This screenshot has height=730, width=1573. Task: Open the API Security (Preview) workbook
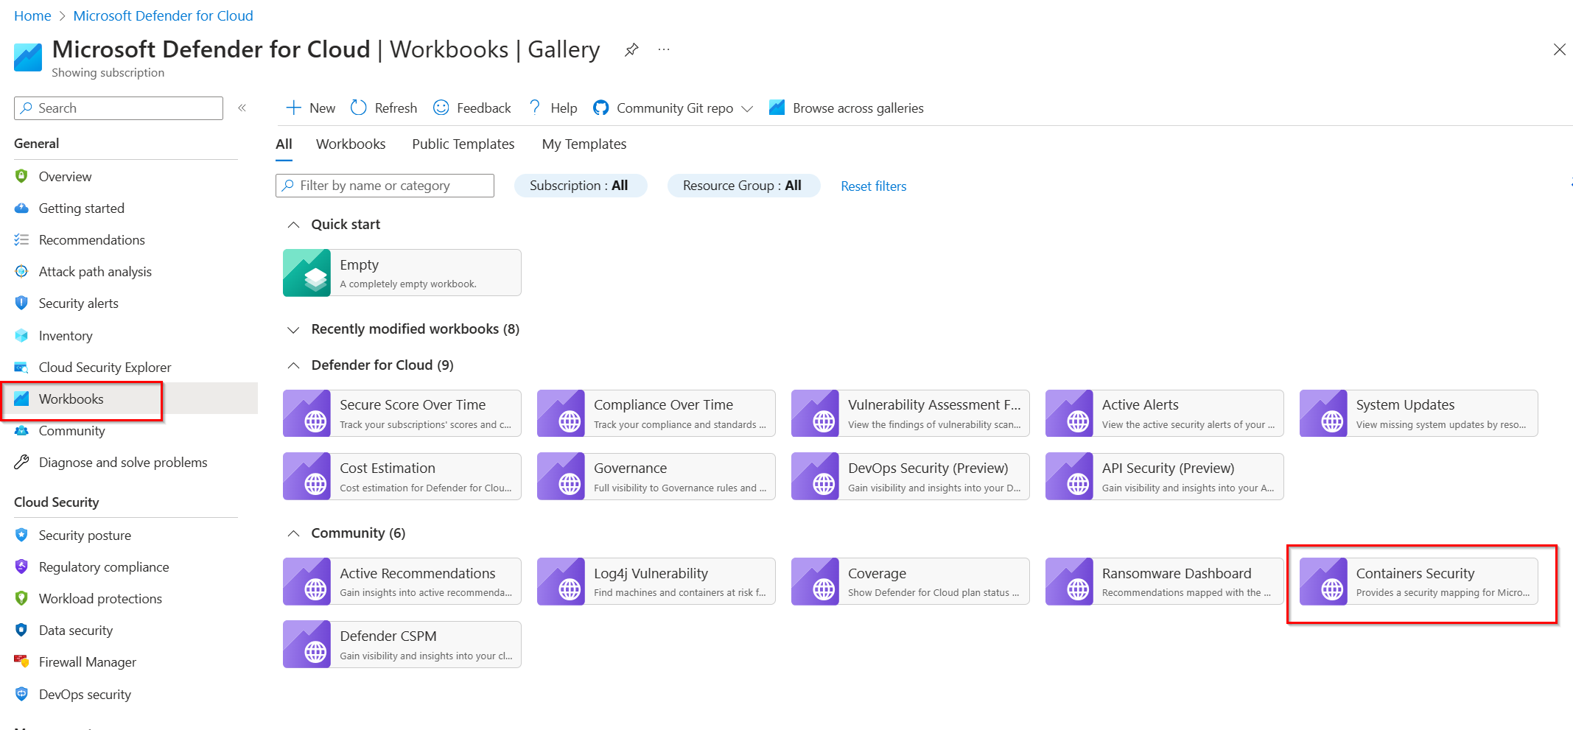coord(1165,477)
